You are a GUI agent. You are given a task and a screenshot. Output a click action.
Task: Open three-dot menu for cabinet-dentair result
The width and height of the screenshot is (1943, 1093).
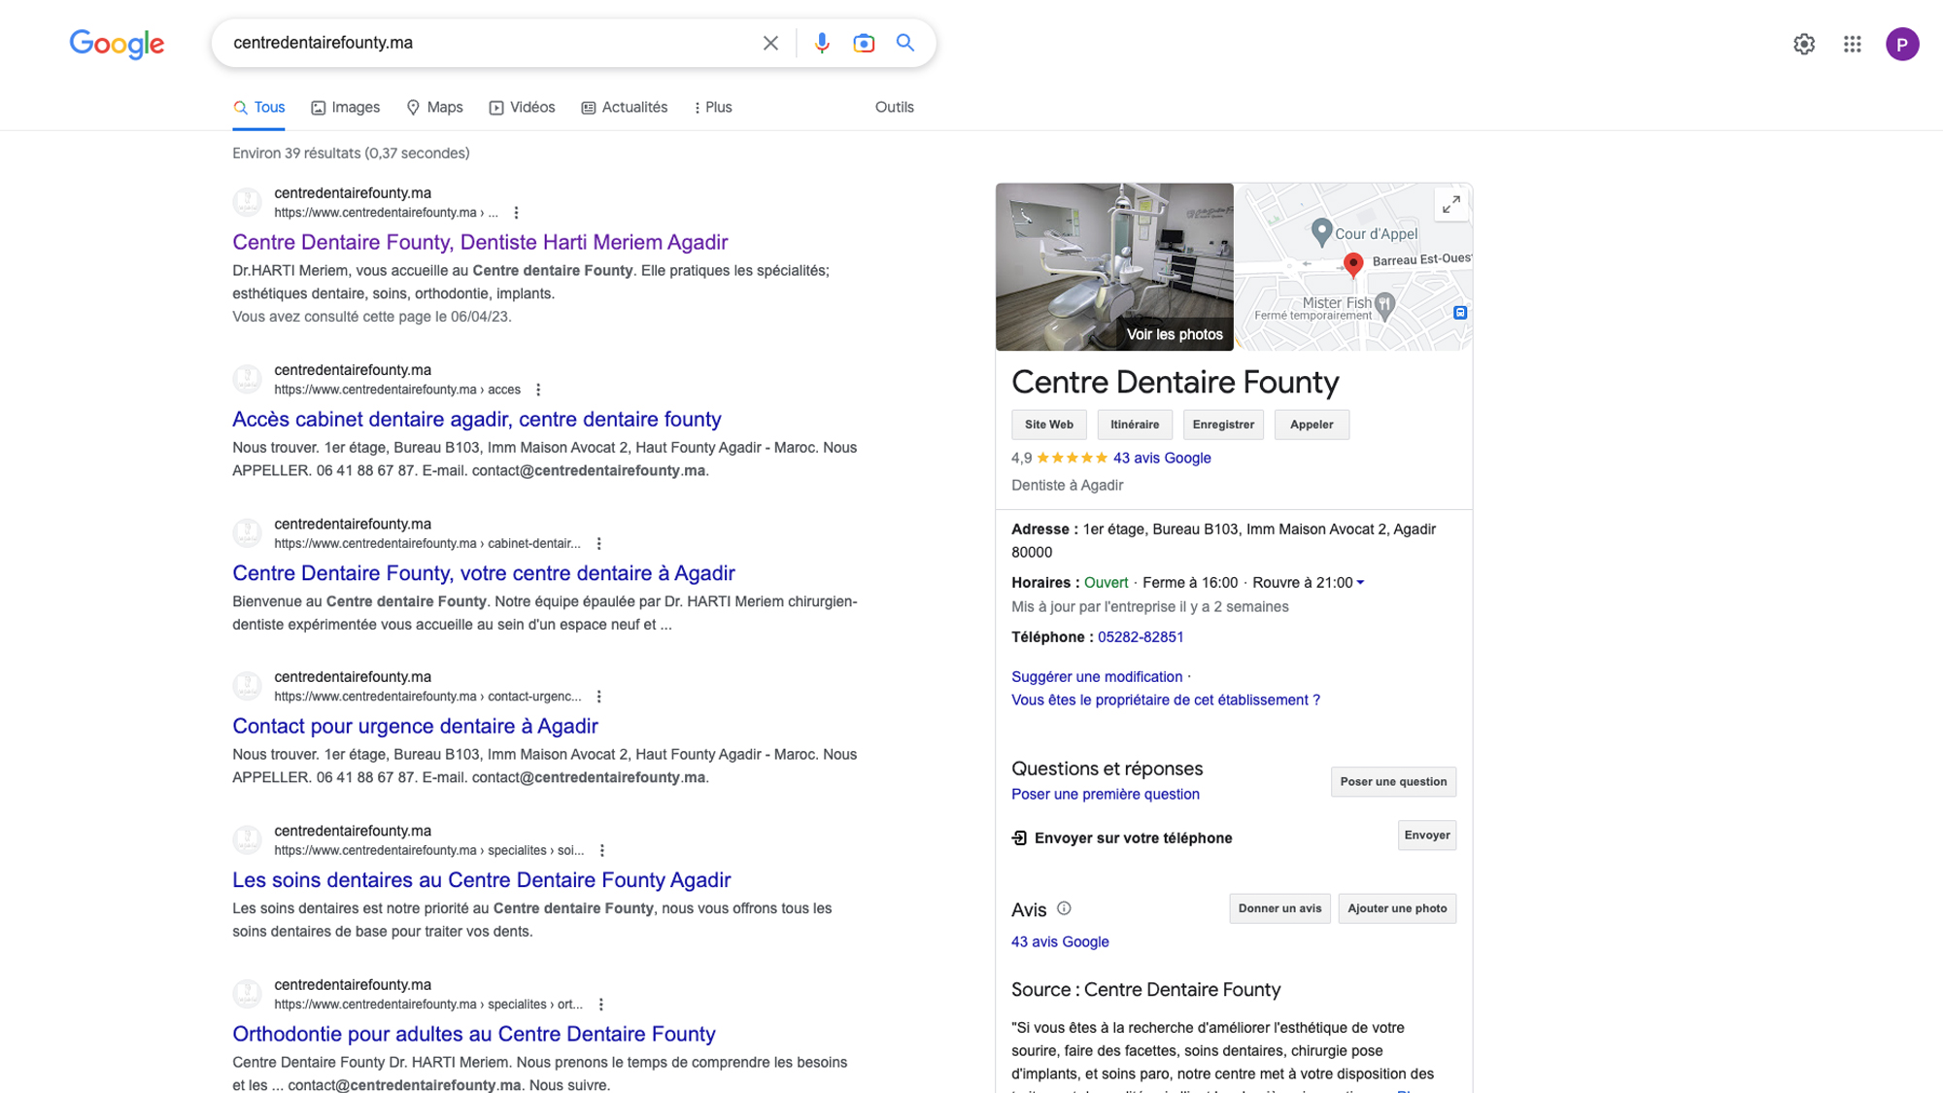click(598, 544)
